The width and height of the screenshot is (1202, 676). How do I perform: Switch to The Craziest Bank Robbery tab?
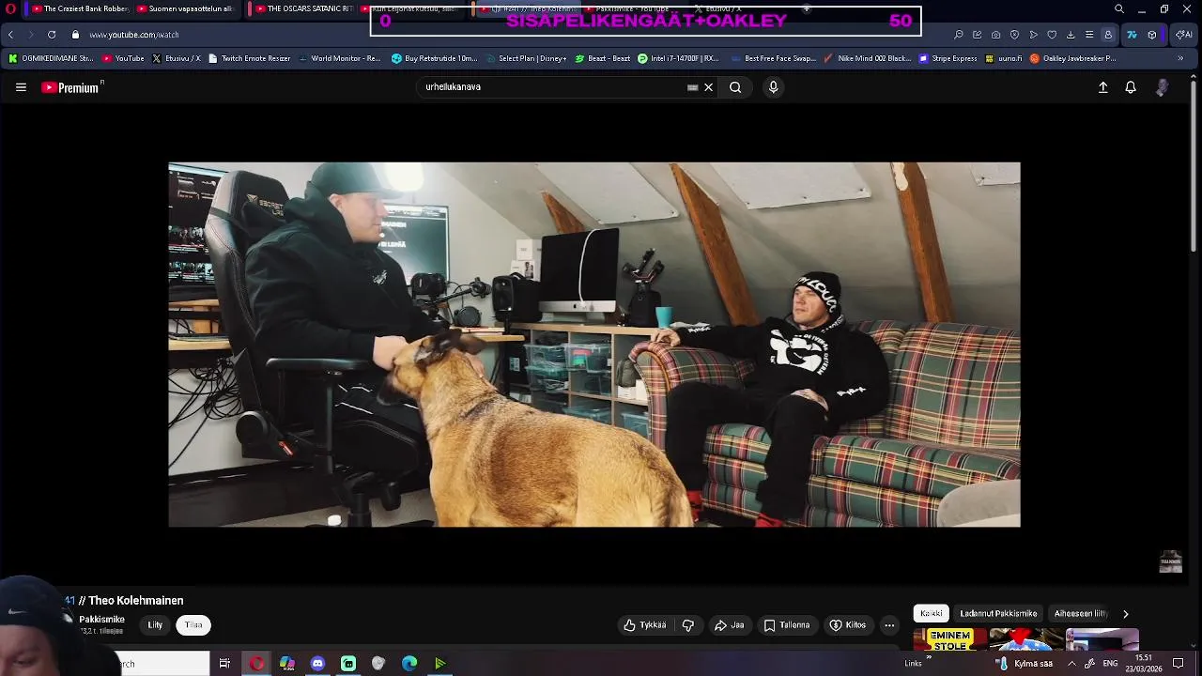tap(80, 8)
